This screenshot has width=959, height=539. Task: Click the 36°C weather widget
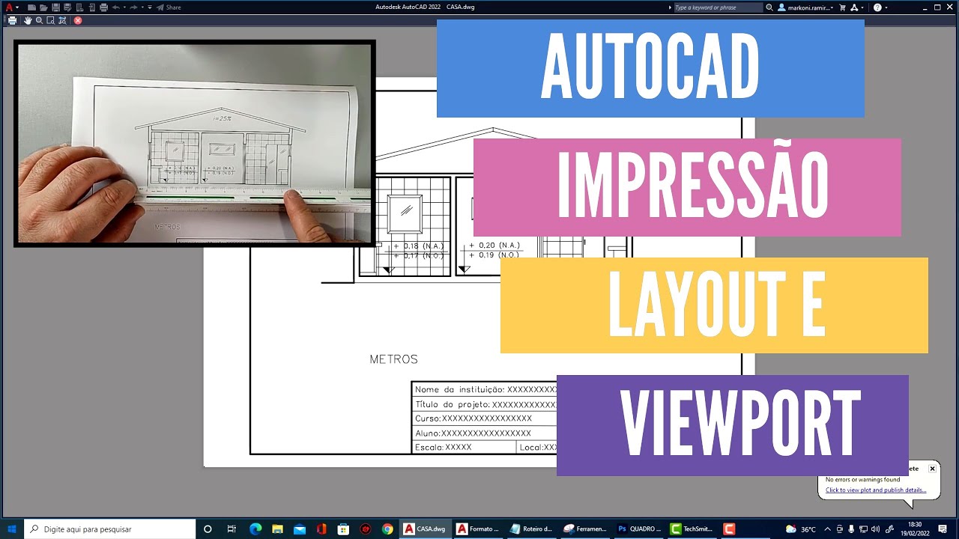(801, 529)
